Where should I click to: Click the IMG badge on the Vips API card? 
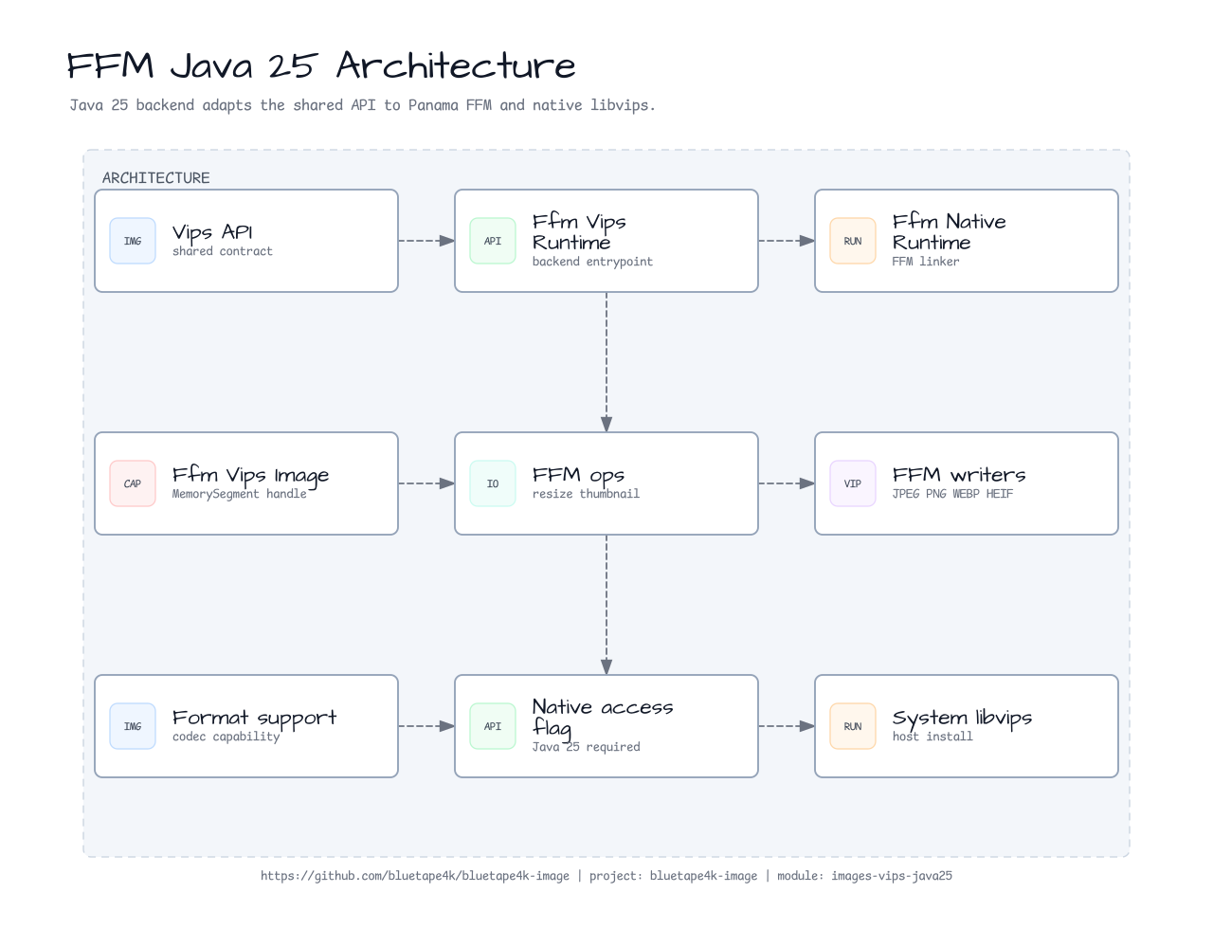(133, 241)
